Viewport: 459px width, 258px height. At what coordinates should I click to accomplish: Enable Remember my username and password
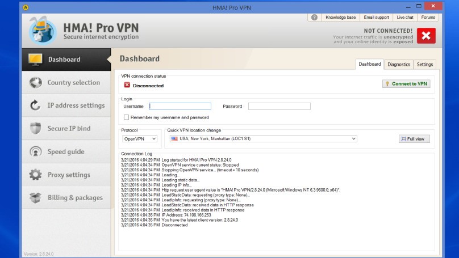[126, 117]
